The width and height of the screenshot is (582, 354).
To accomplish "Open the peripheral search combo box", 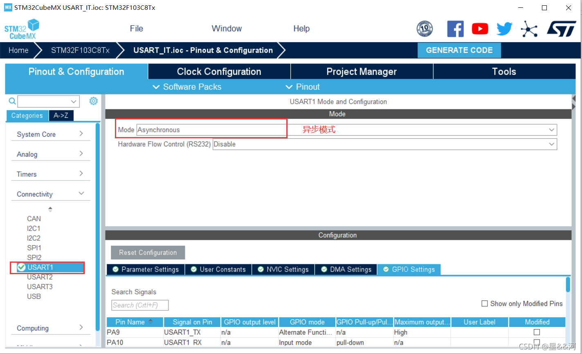I will pos(48,101).
